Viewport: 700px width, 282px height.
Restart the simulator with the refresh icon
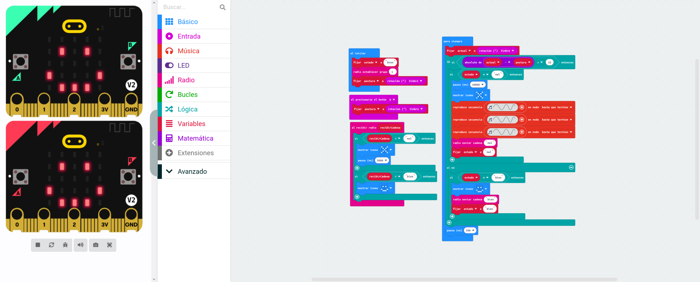pyautogui.click(x=52, y=245)
